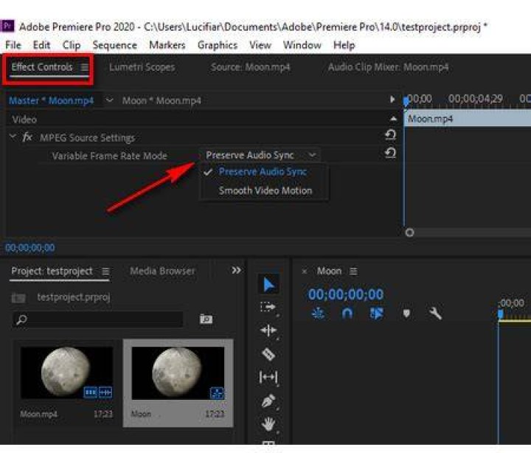The image size is (531, 453).
Task: Open Timeline Display Settings wrench
Action: (436, 314)
